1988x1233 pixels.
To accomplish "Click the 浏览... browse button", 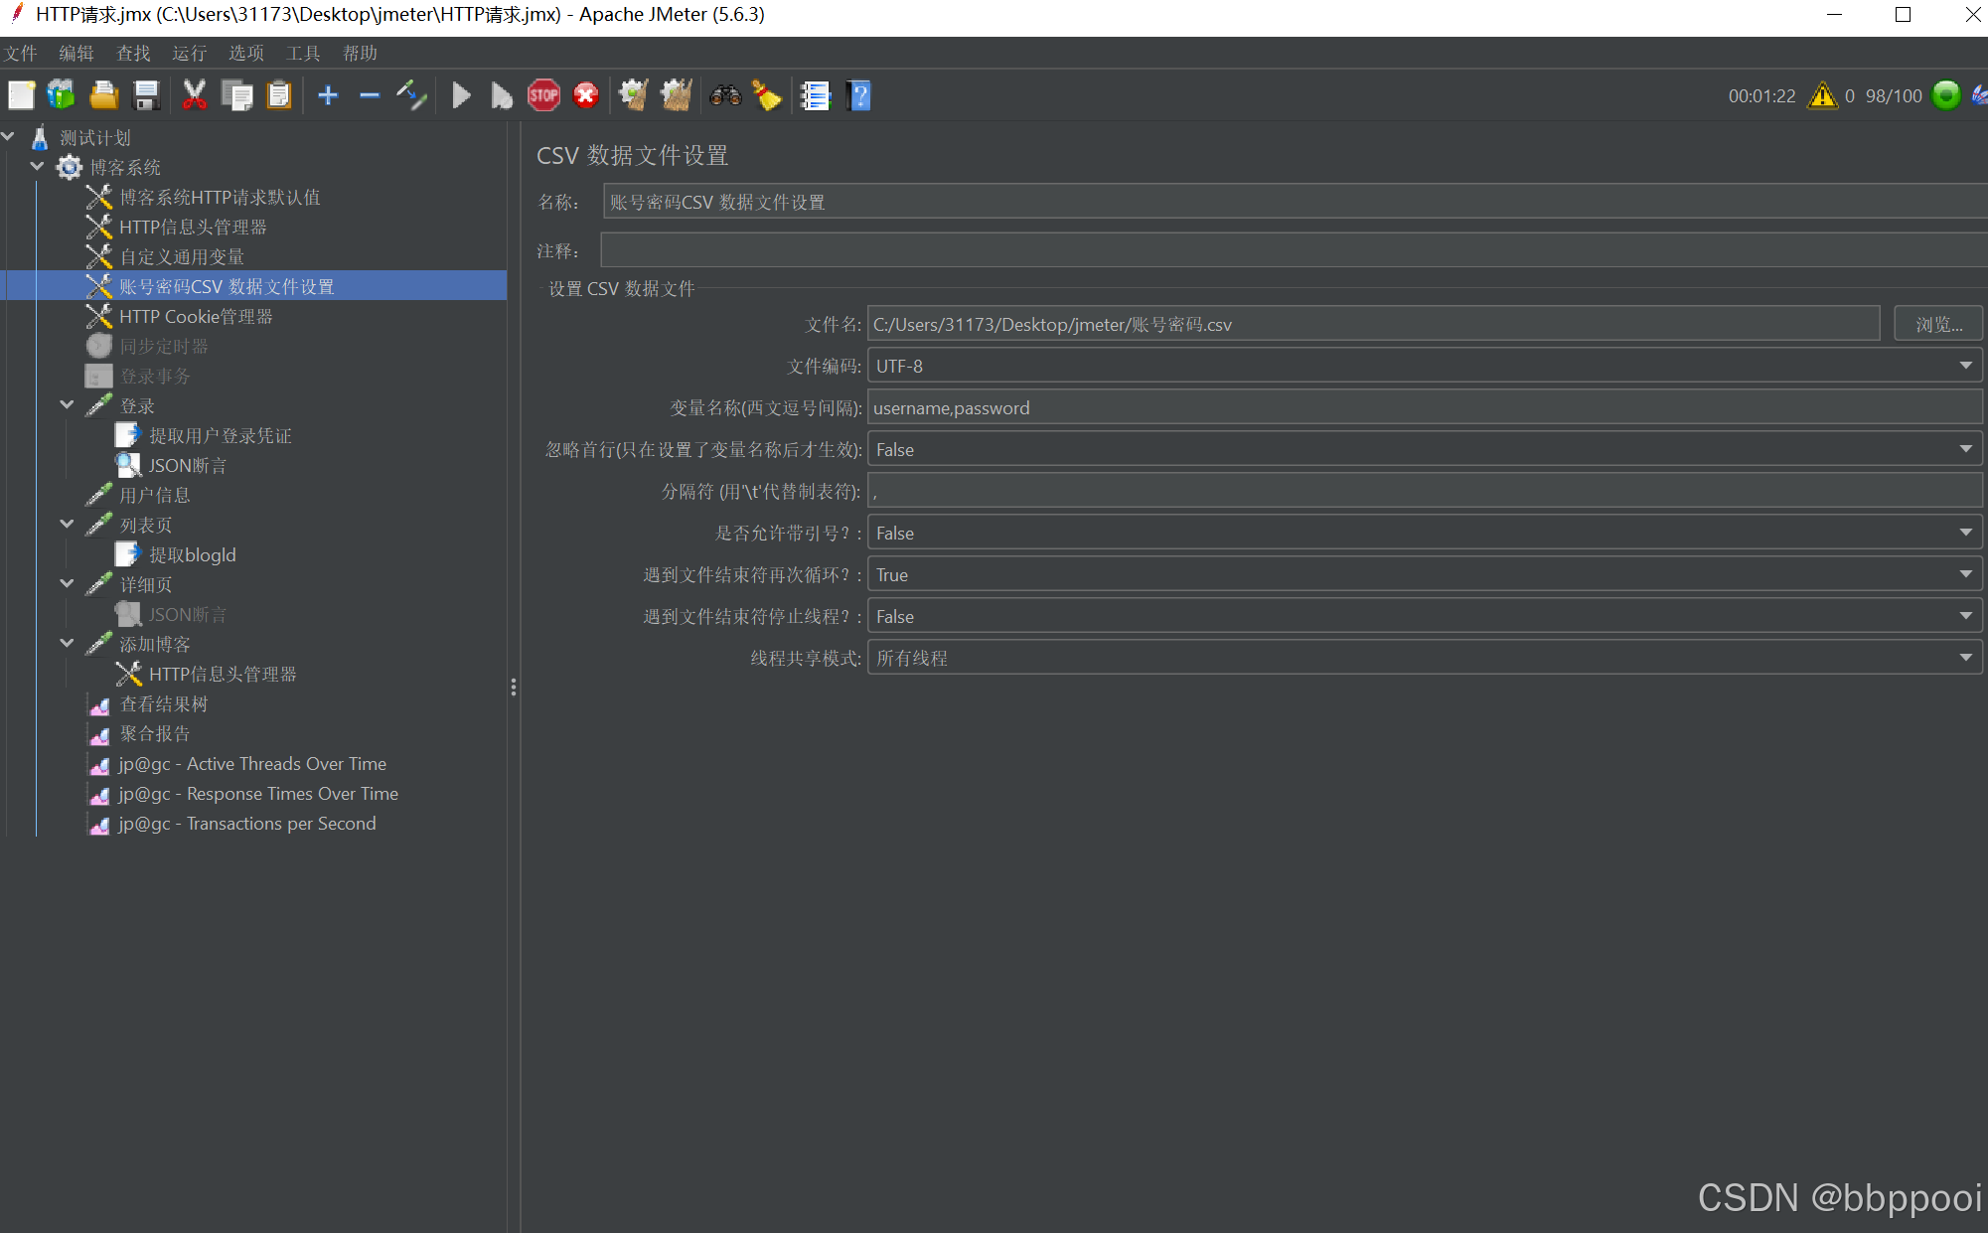I will [x=1937, y=324].
